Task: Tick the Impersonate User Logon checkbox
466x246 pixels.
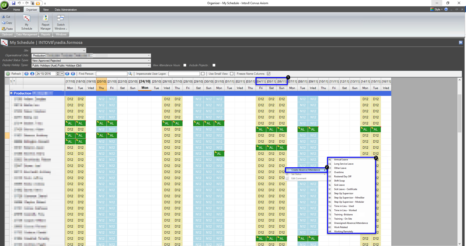Action: (203, 74)
